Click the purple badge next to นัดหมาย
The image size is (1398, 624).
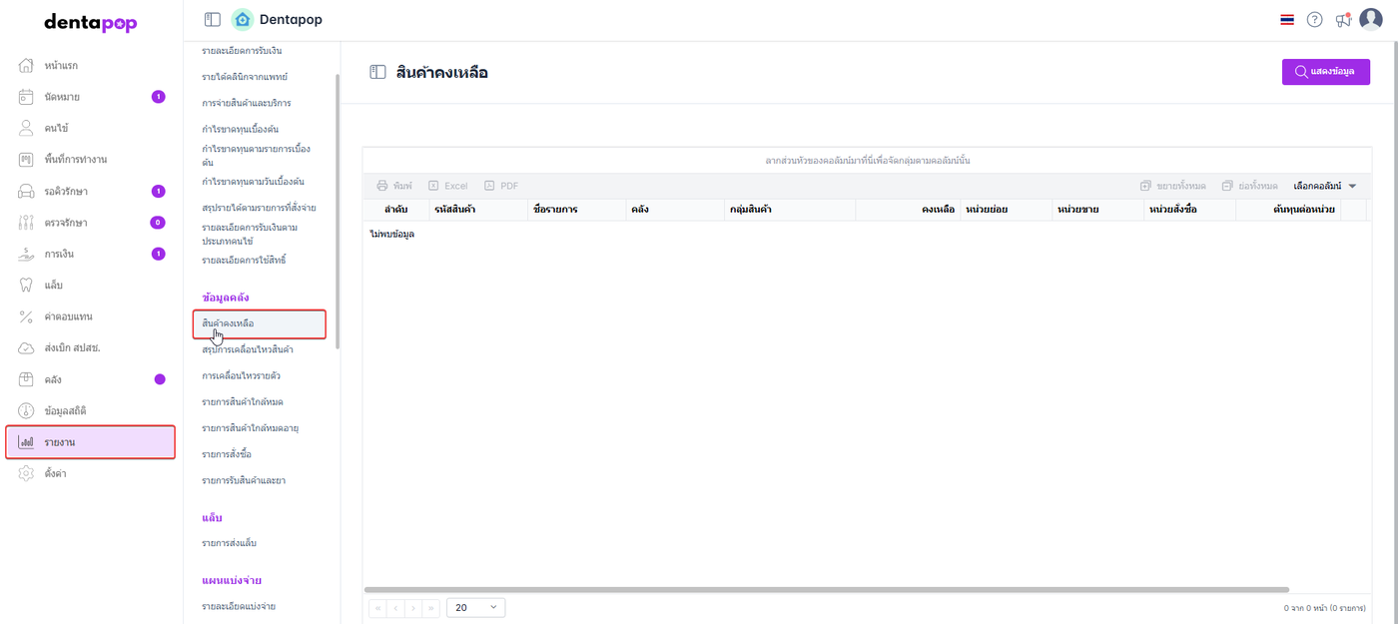158,97
